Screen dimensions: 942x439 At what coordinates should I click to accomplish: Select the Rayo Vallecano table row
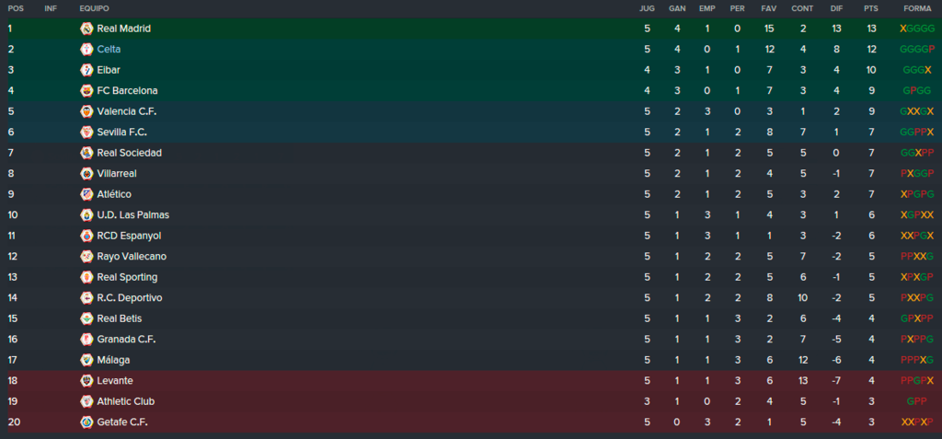click(x=471, y=257)
